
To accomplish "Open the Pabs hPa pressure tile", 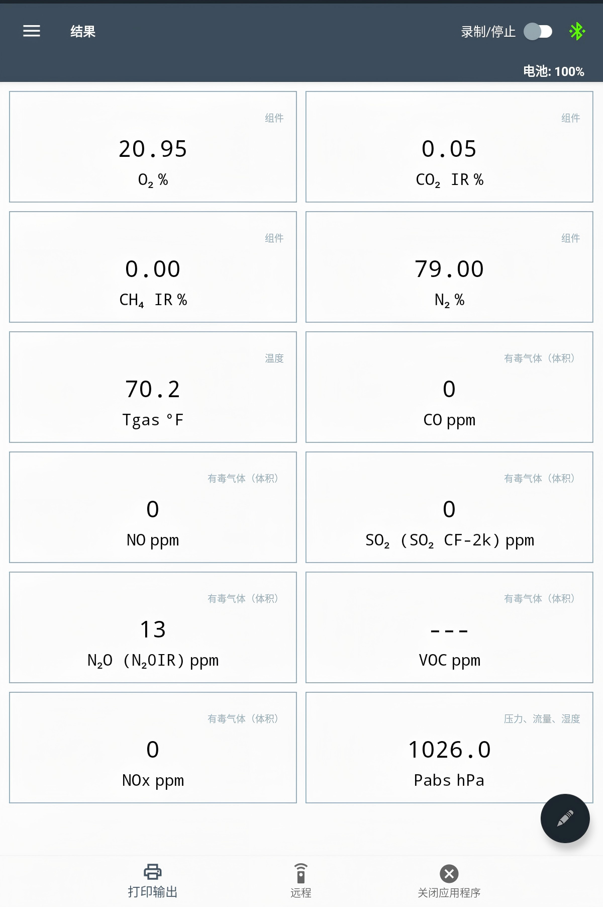I will (449, 748).
